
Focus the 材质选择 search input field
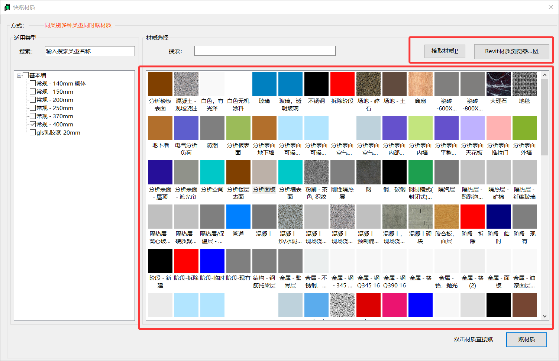(x=265, y=51)
